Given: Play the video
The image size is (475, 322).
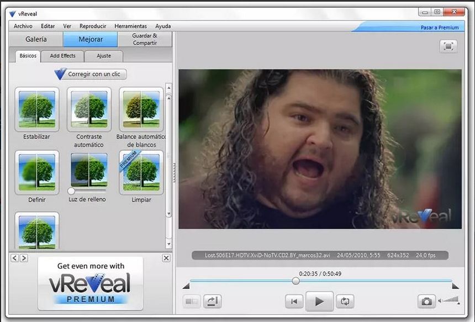Looking at the screenshot, I should 319,302.
